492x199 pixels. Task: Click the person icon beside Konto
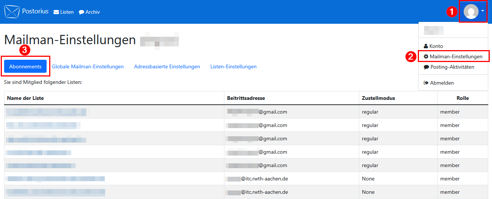426,46
